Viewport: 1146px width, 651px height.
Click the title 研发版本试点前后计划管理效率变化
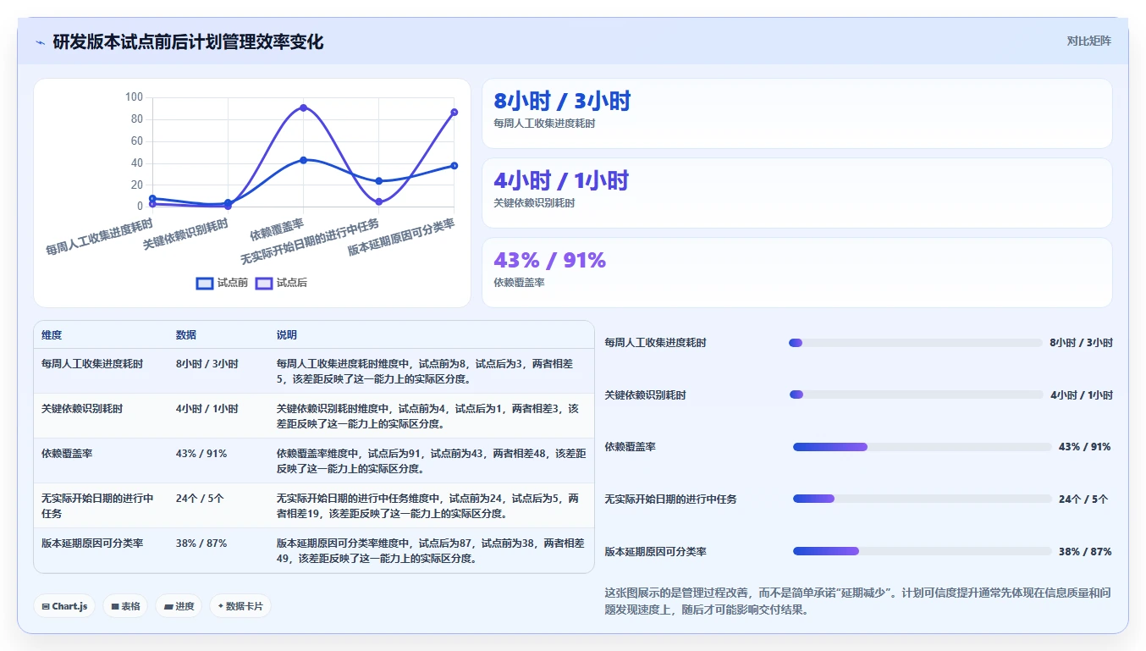tap(188, 41)
